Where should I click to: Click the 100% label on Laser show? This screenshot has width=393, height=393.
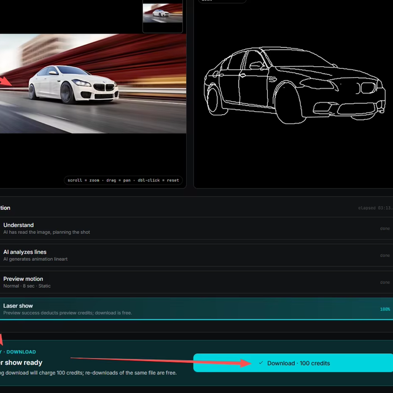385,309
